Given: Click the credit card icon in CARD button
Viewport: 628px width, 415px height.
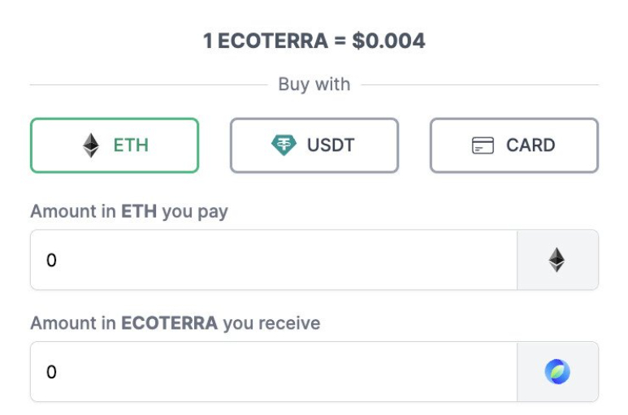Looking at the screenshot, I should pyautogui.click(x=483, y=145).
